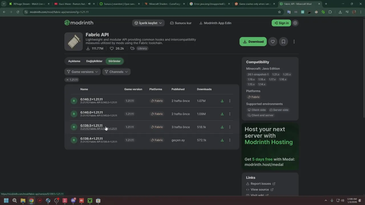This screenshot has width=365, height=205.
Task: Expand the Channels filter
Action: (x=116, y=72)
